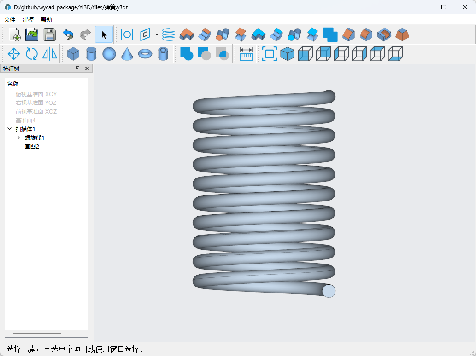Select the shell (hollow block) tool
The height and width of the screenshot is (356, 476).
point(384,34)
